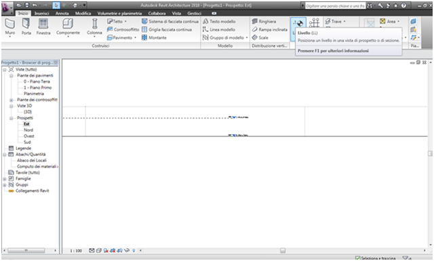Image resolution: width=434 pixels, height=261 pixels.
Task: Select the Porta door tool
Action: pyautogui.click(x=26, y=27)
